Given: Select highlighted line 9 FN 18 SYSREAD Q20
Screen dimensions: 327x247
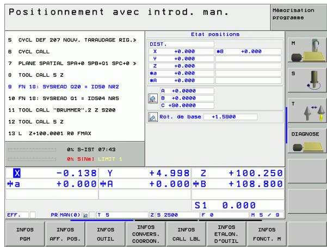Looking at the screenshot, I should [x=64, y=87].
